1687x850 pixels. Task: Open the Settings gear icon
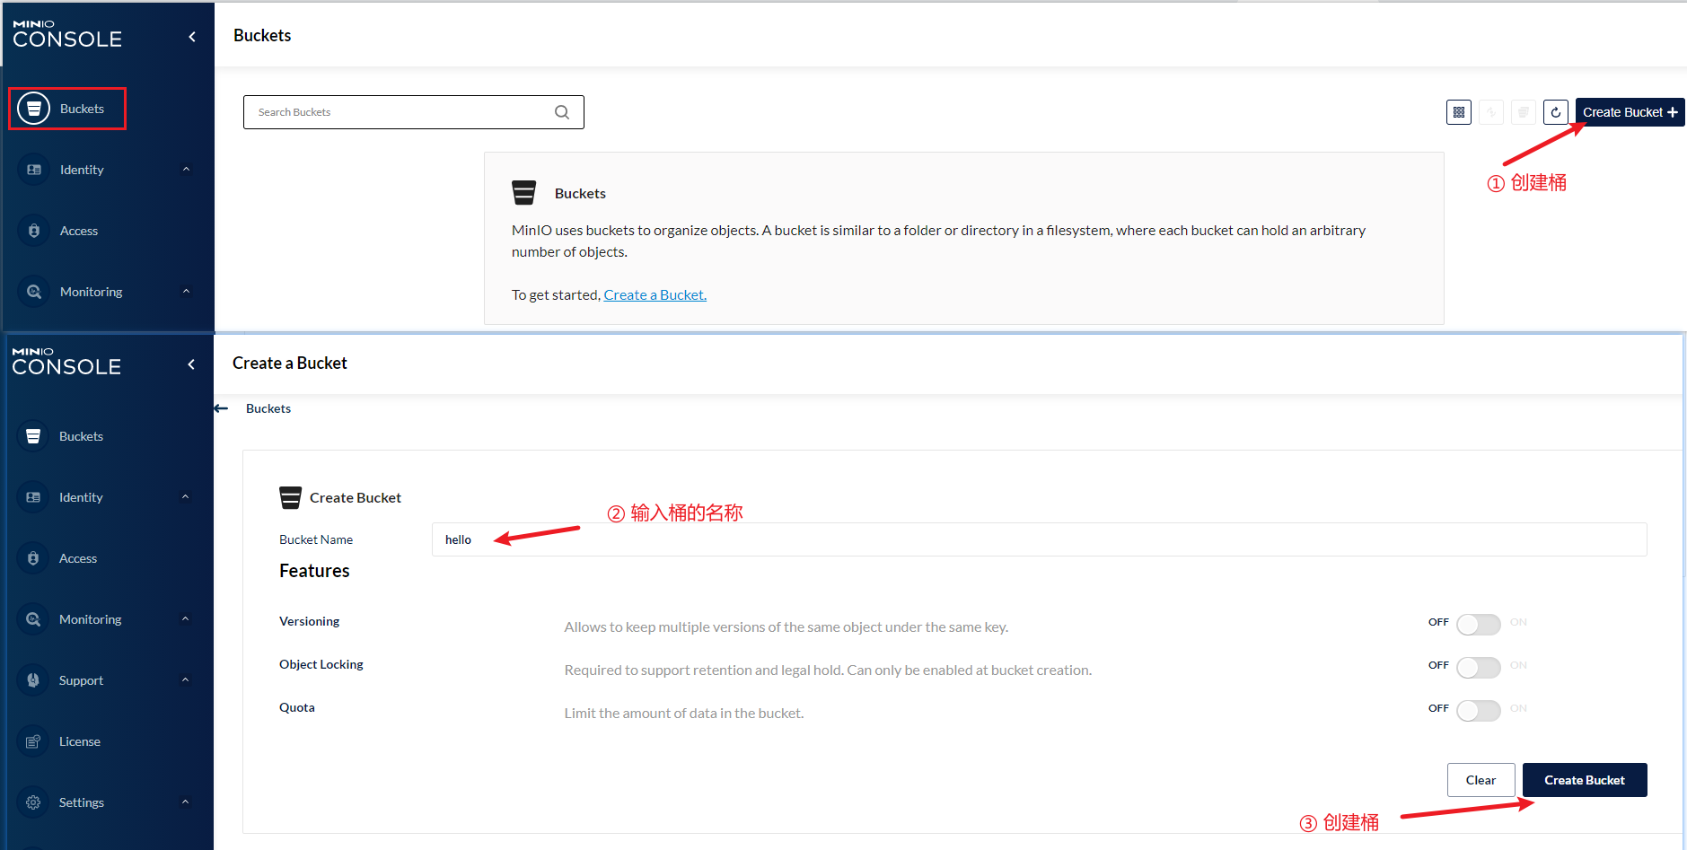pyautogui.click(x=33, y=802)
